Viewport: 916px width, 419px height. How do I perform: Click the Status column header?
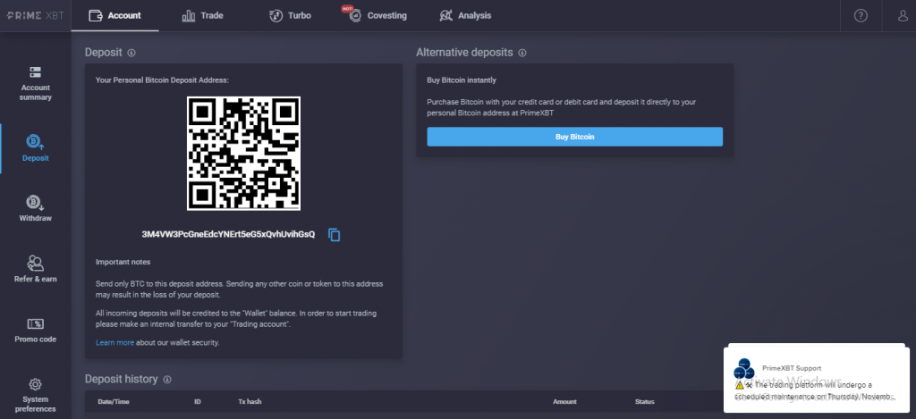point(644,401)
